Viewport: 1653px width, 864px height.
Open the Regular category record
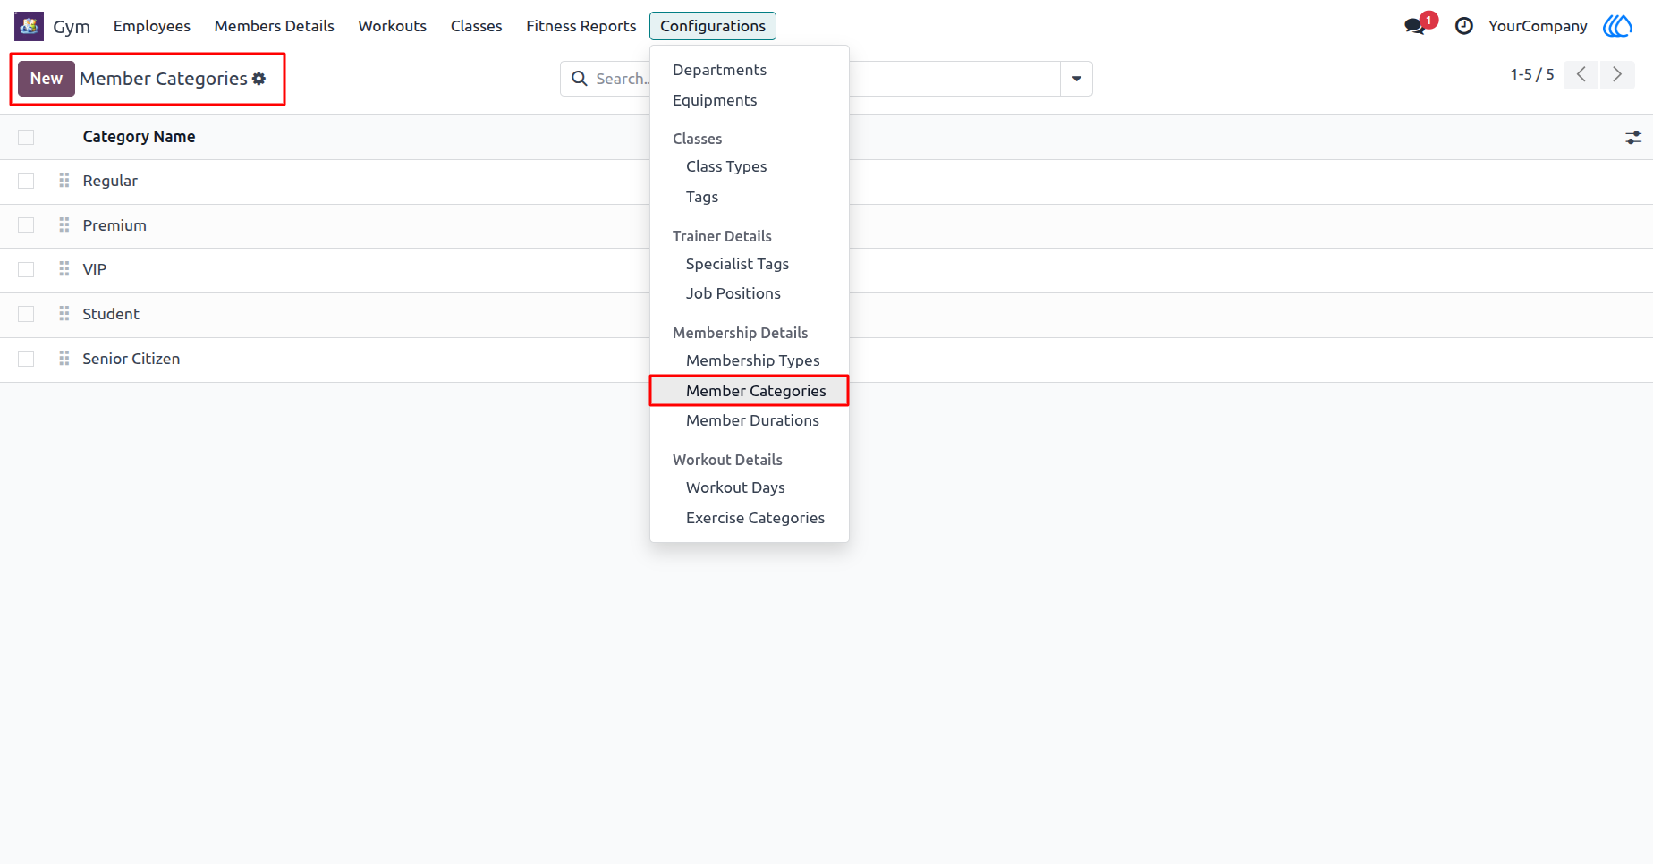110,181
